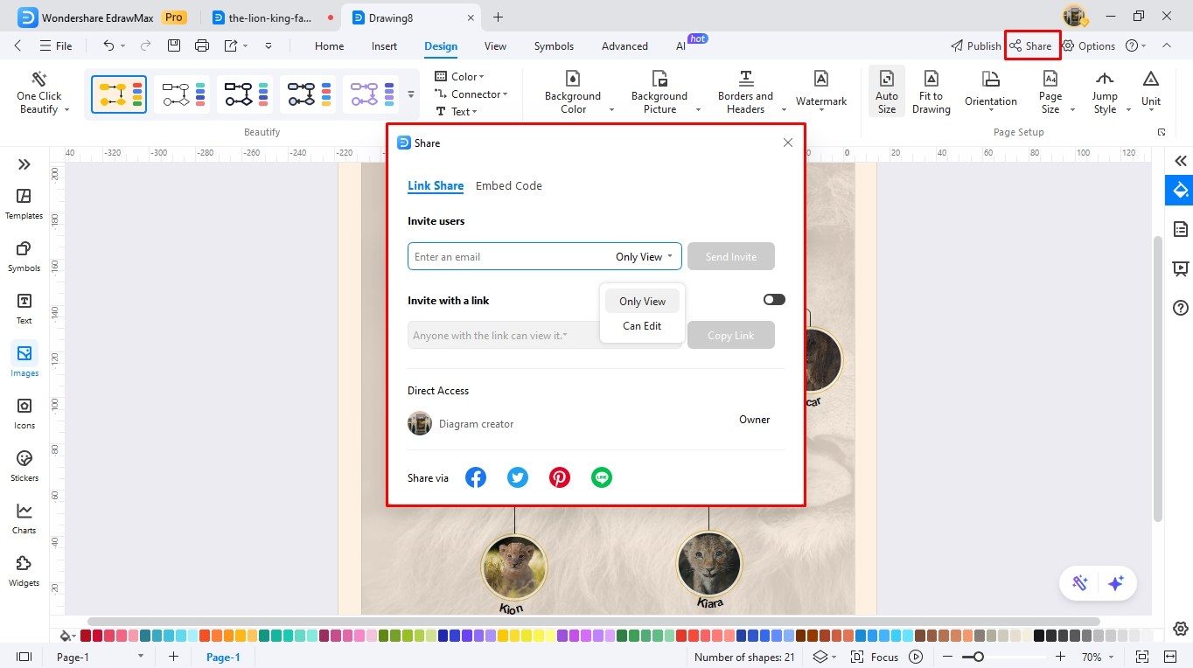
Task: Open the Icons sidebar panel
Action: click(x=24, y=413)
